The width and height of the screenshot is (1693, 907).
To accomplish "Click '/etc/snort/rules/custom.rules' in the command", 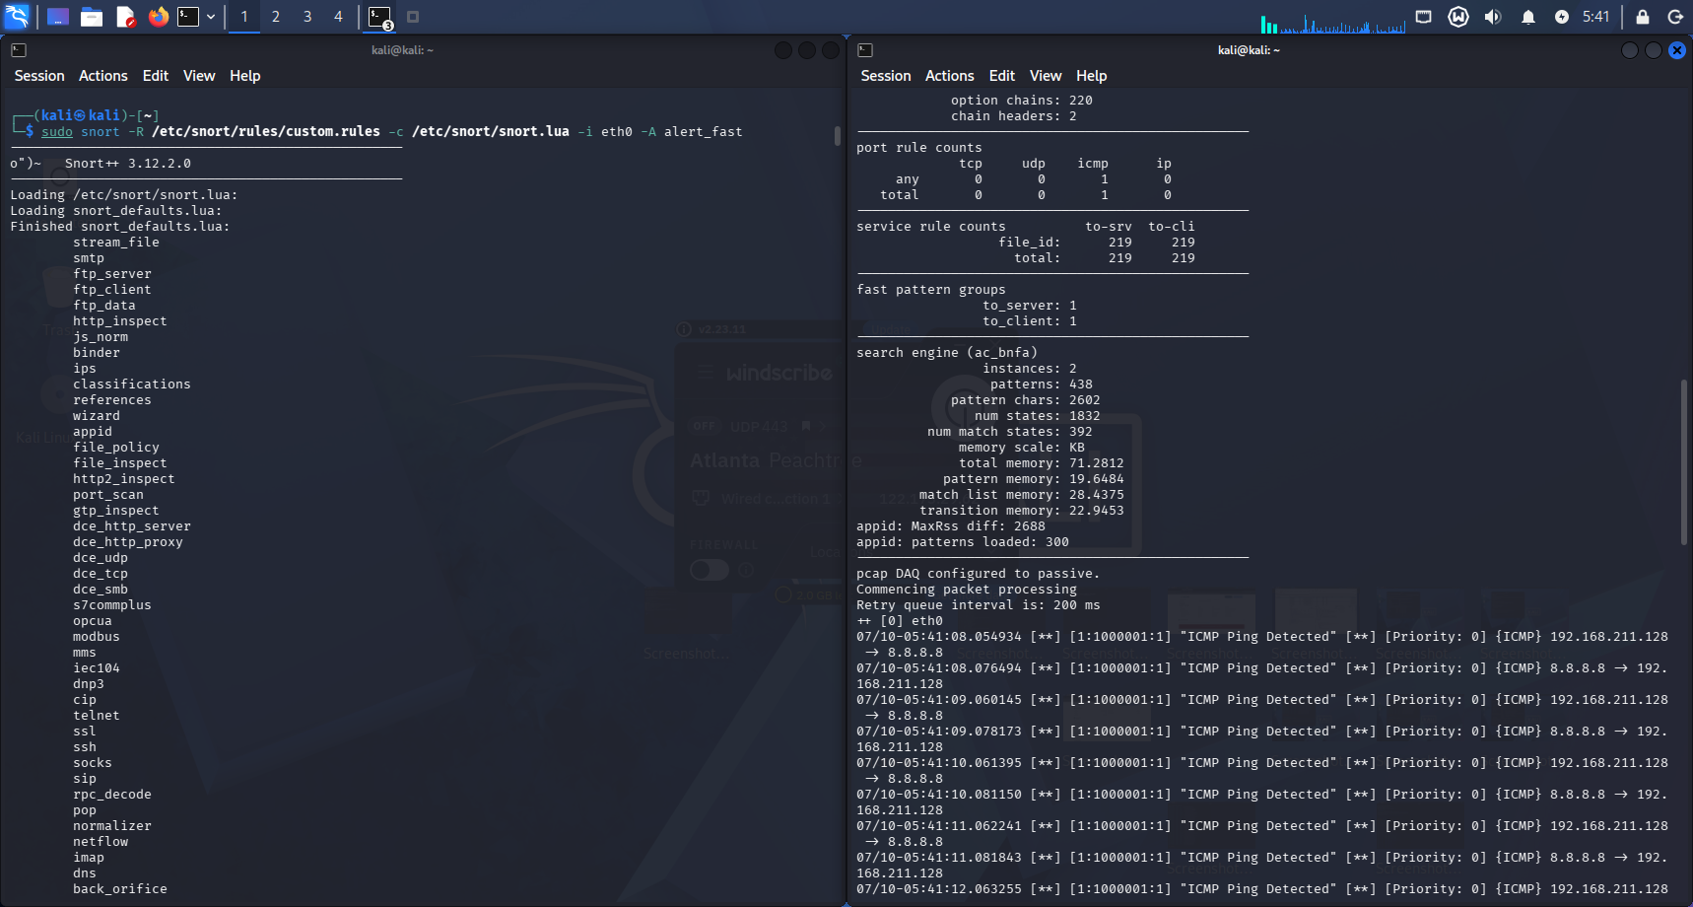I will [266, 131].
